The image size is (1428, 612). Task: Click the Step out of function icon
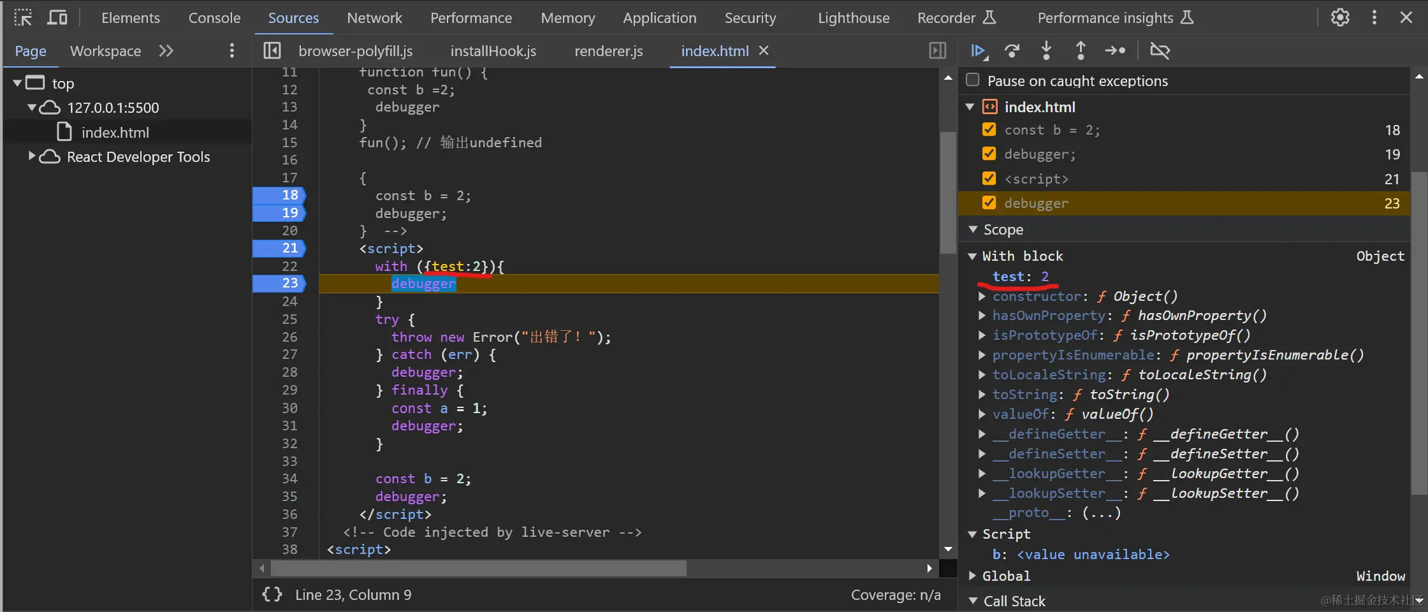coord(1081,50)
